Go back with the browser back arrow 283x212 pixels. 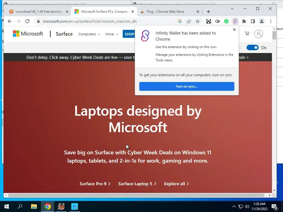point(10,21)
